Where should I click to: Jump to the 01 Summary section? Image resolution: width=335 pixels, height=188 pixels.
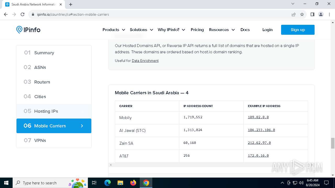point(54,53)
